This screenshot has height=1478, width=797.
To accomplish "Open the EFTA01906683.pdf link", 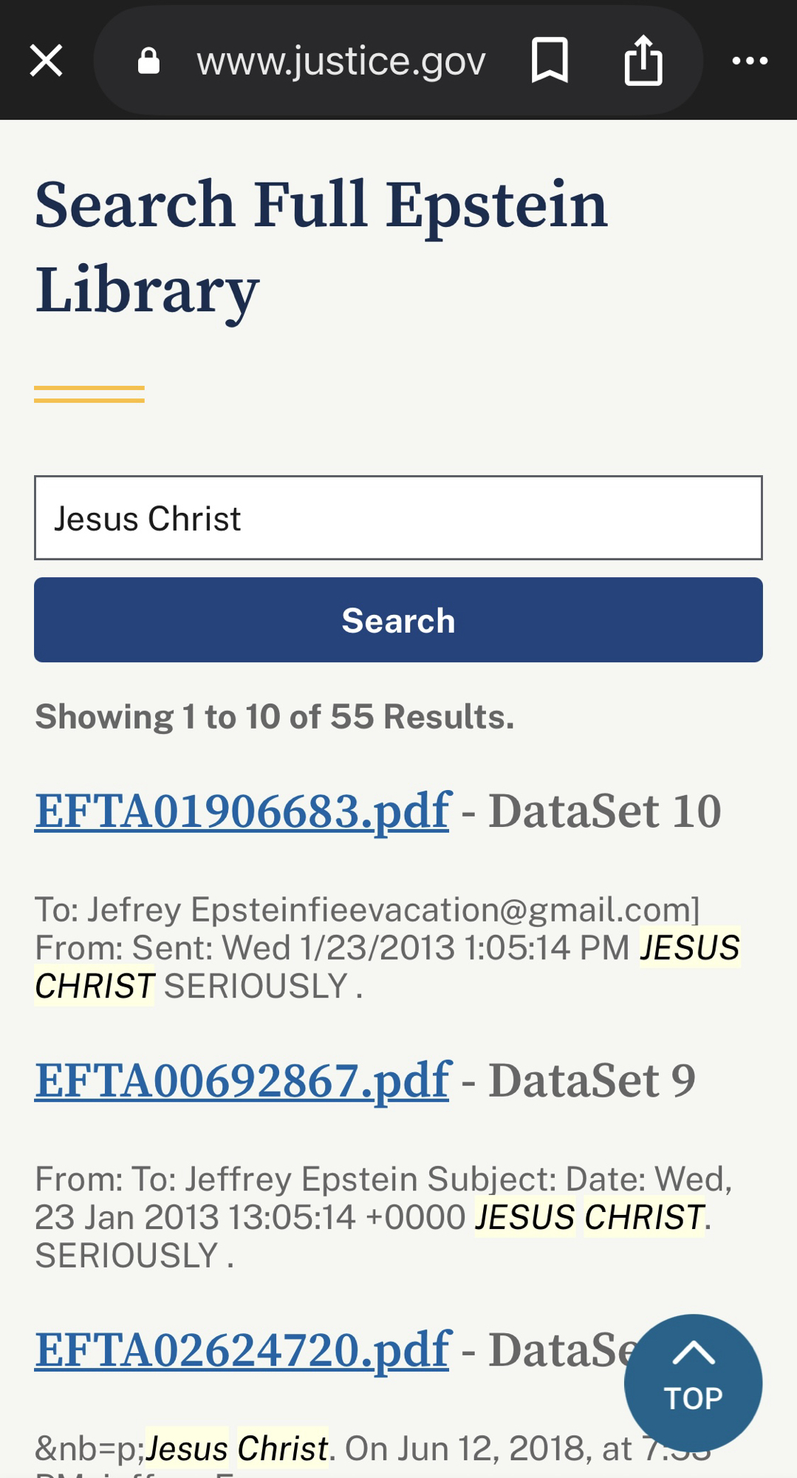I will click(x=242, y=811).
